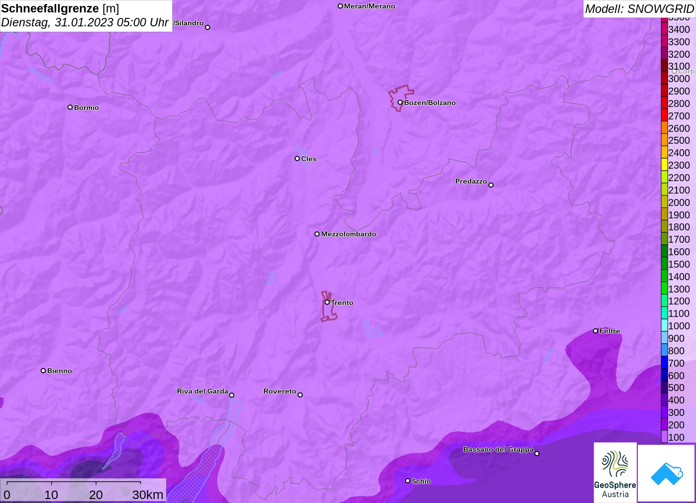Click the Bienno town marker
The width and height of the screenshot is (696, 503).
[x=43, y=371]
